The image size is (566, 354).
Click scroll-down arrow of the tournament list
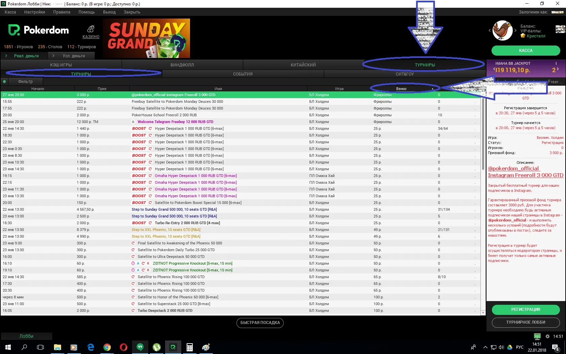(483, 313)
